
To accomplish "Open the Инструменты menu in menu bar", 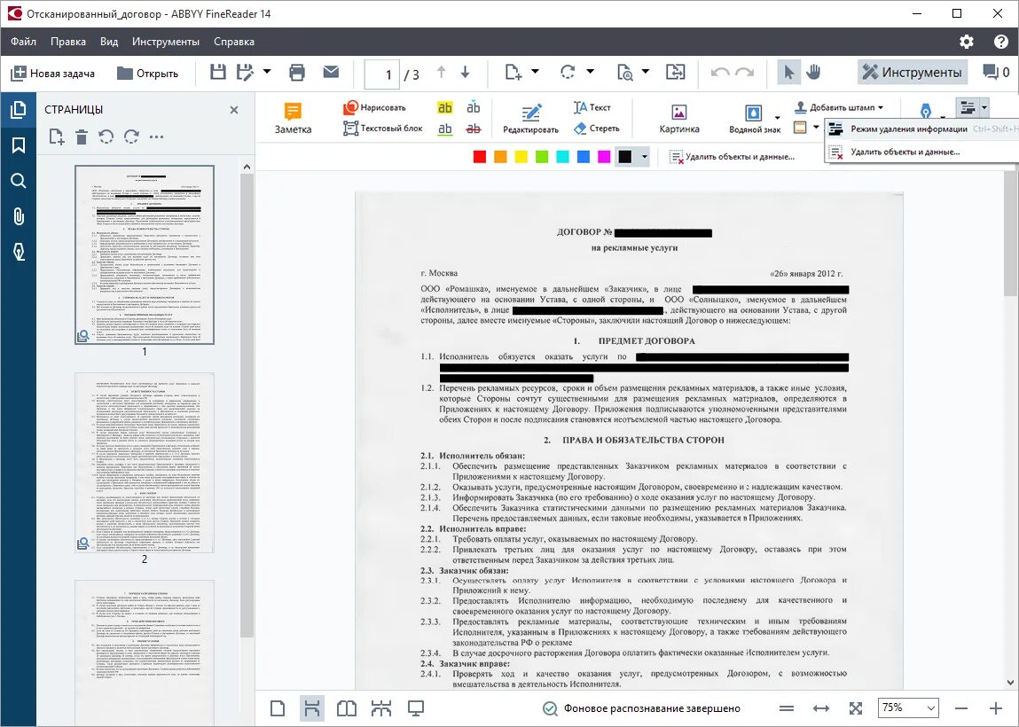I will point(166,42).
